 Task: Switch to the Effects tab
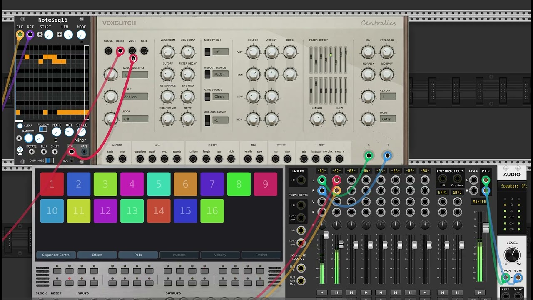[x=97, y=255]
